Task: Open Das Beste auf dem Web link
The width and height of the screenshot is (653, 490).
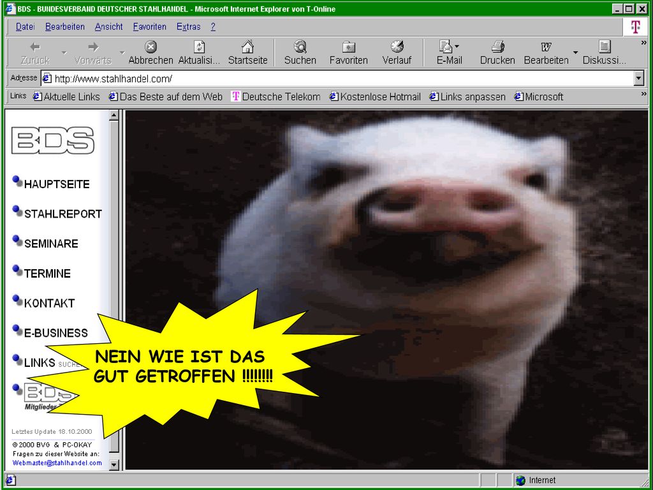Action: click(166, 97)
